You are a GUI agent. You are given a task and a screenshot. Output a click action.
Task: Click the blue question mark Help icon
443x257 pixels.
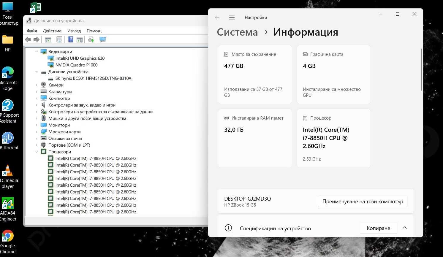71,39
